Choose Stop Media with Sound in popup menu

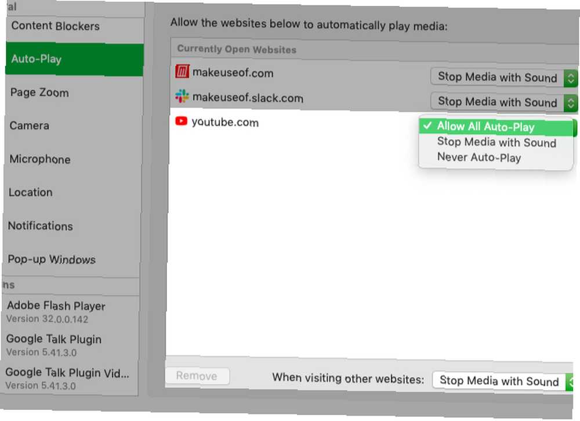496,142
